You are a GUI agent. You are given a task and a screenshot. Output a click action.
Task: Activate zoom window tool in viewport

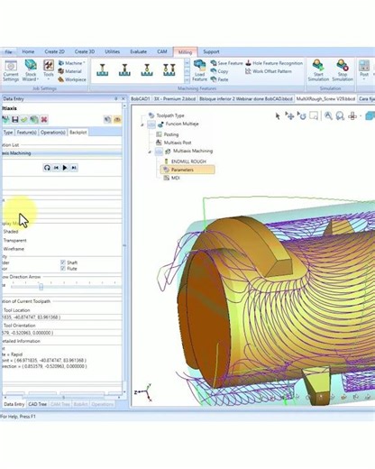pyautogui.click(x=314, y=115)
